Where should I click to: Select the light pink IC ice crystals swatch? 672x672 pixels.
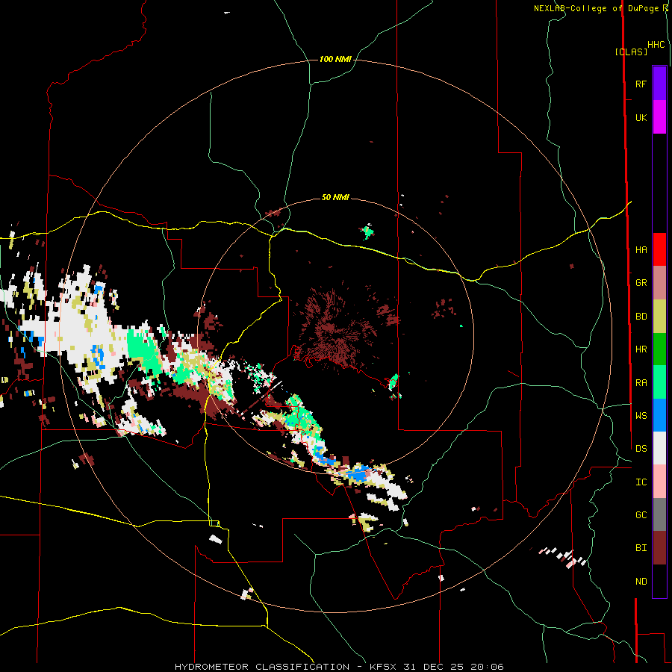coord(659,482)
